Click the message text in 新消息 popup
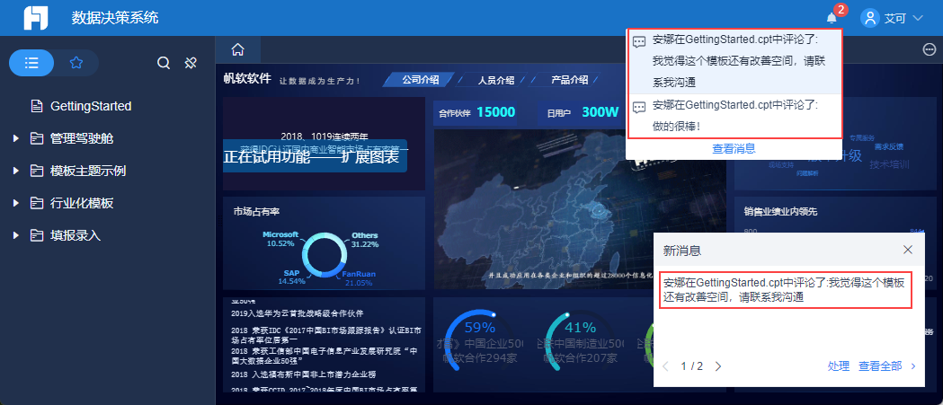This screenshot has width=943, height=405. point(786,290)
